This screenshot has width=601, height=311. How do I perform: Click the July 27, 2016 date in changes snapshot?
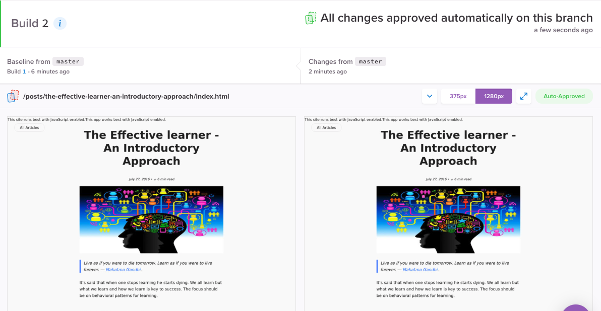pos(436,179)
